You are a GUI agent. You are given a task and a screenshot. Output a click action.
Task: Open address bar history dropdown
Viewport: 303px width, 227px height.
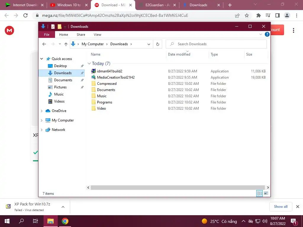pyautogui.click(x=149, y=44)
